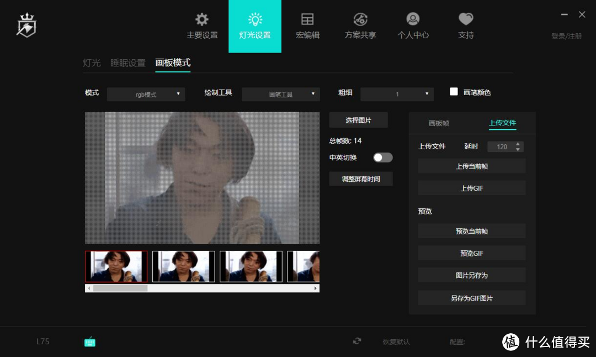The width and height of the screenshot is (596, 357).
Task: Open the 画笔工具 drawing tool dropdown
Action: [x=281, y=95]
